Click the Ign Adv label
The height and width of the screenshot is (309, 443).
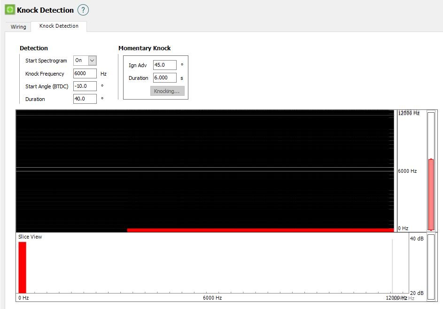[138, 65]
